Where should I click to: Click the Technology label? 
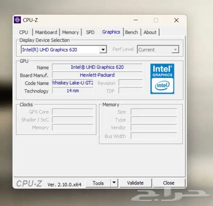pos(37,91)
